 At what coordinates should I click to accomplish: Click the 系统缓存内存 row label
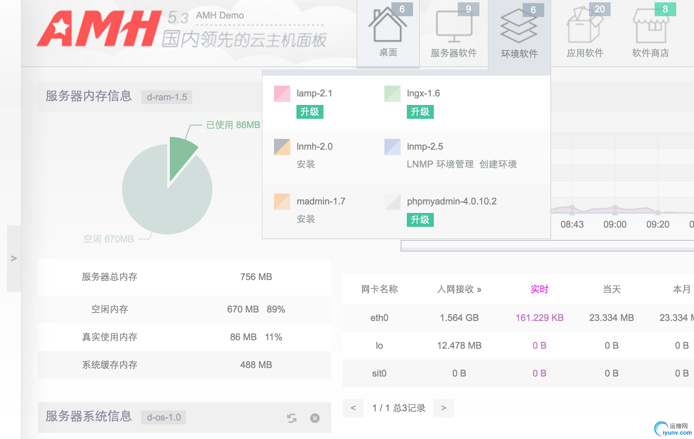[x=110, y=365]
